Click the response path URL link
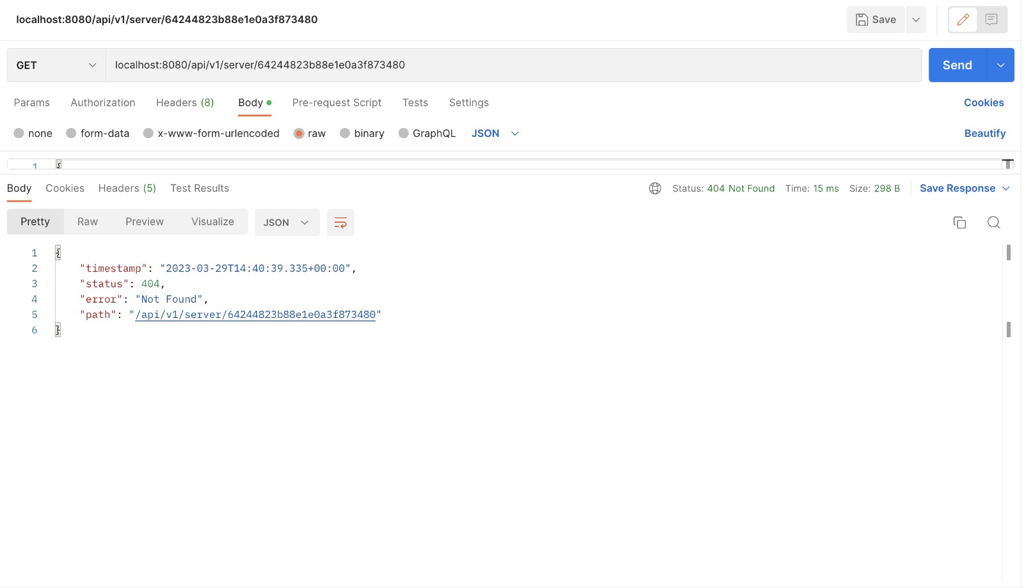Screen dimensions: 1024x588 pyautogui.click(x=255, y=315)
